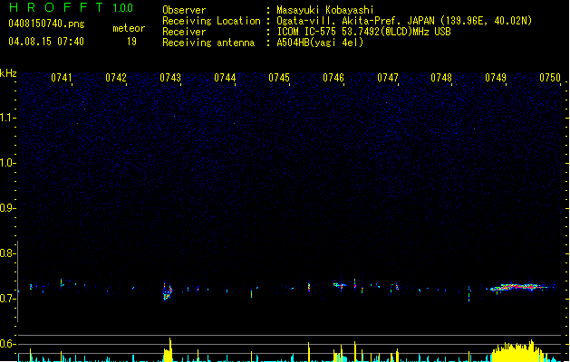The image size is (570, 362).
Task: Click the Receiving antenna label
Action: point(208,43)
